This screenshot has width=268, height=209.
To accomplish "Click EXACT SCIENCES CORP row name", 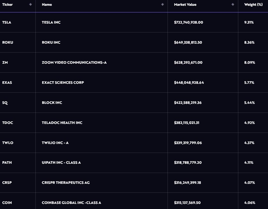I will [x=63, y=83].
